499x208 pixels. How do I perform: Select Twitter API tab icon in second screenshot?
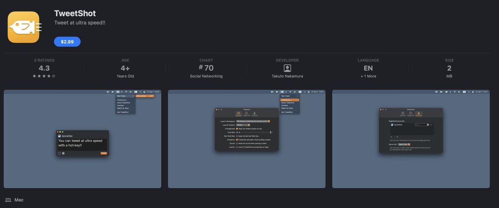point(246,114)
